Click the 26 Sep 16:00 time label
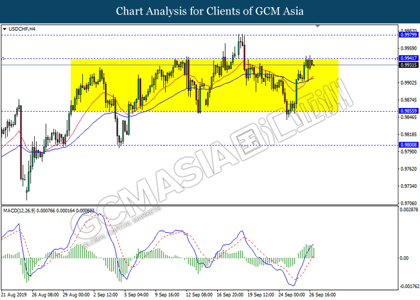Screen dimensions: 420x300 pyautogui.click(x=322, y=295)
